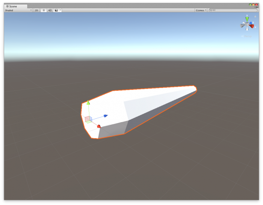Click the red X axis cone on orientation gizmo
The height and width of the screenshot is (205, 263).
(x=251, y=26)
